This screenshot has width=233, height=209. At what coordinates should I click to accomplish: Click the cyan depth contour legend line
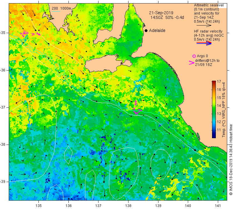(56, 11)
